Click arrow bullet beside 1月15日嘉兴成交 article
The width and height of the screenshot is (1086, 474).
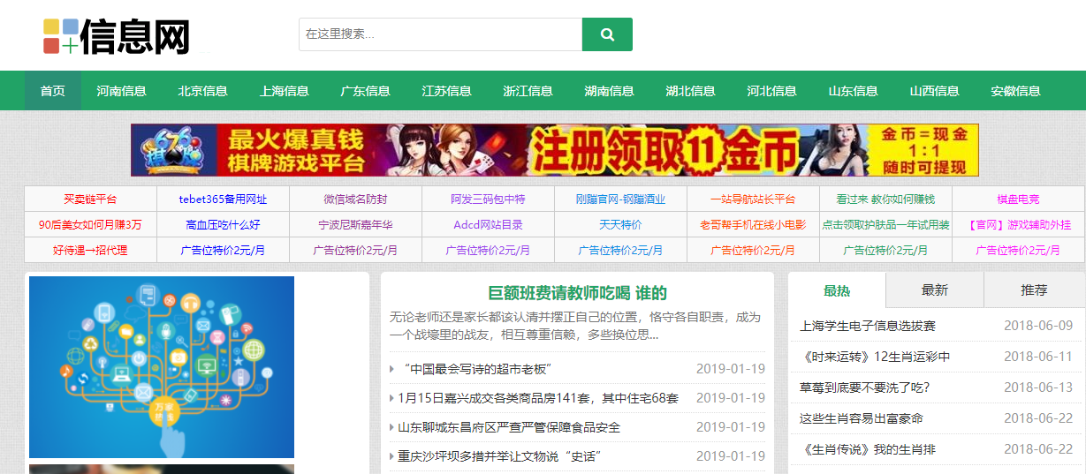[x=391, y=399]
